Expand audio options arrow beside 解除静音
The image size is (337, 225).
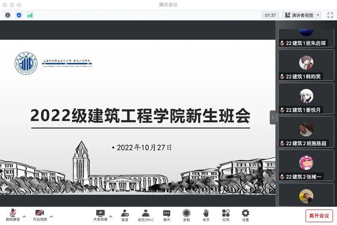[24, 217]
